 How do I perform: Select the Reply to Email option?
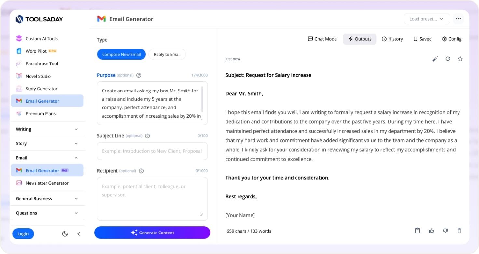pos(167,54)
